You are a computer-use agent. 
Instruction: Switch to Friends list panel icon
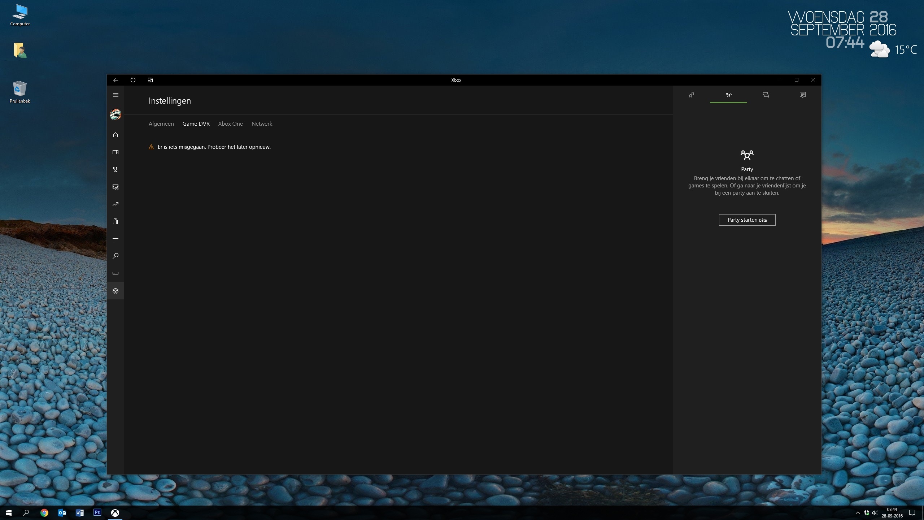point(692,95)
